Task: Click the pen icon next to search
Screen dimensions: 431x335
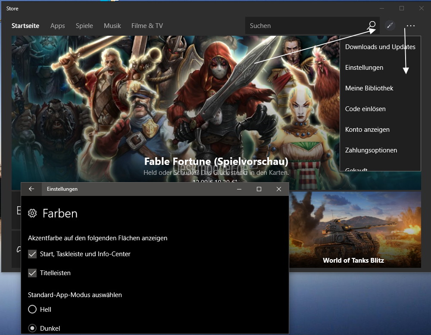Action: click(390, 25)
